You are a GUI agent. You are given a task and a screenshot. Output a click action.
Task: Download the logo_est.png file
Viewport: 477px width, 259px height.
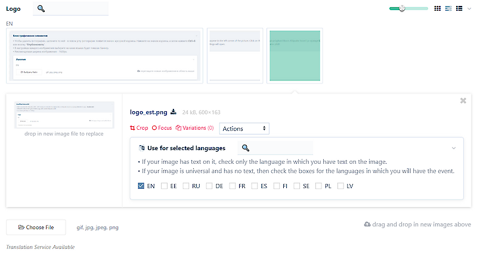tap(174, 111)
